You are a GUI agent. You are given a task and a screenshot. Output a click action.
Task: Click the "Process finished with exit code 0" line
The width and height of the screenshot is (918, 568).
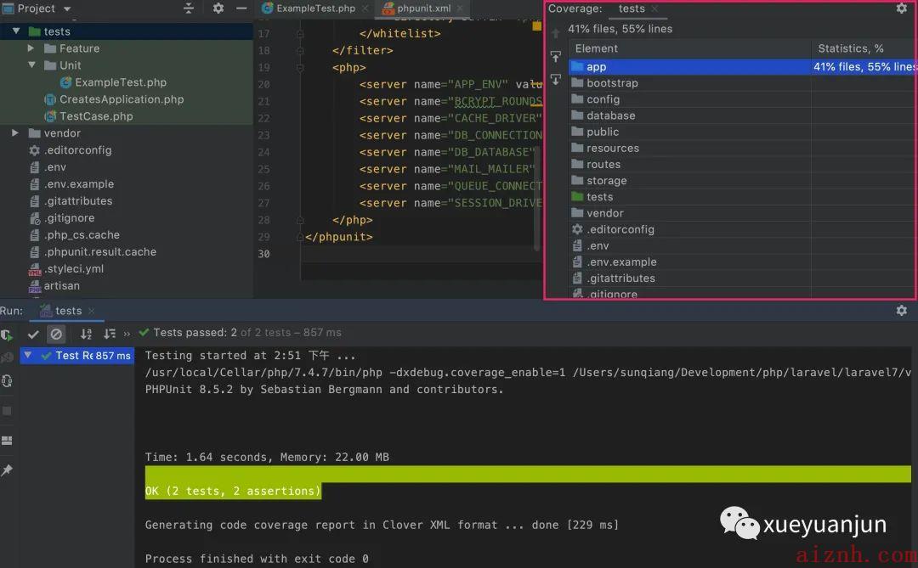pyautogui.click(x=257, y=559)
